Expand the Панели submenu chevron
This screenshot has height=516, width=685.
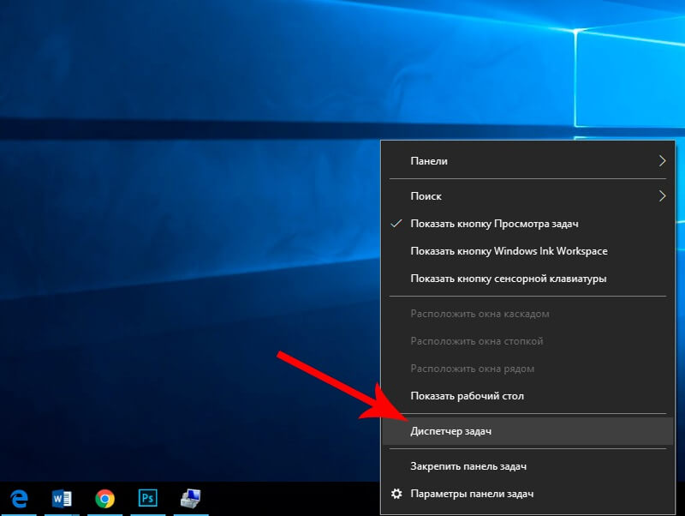[664, 160]
